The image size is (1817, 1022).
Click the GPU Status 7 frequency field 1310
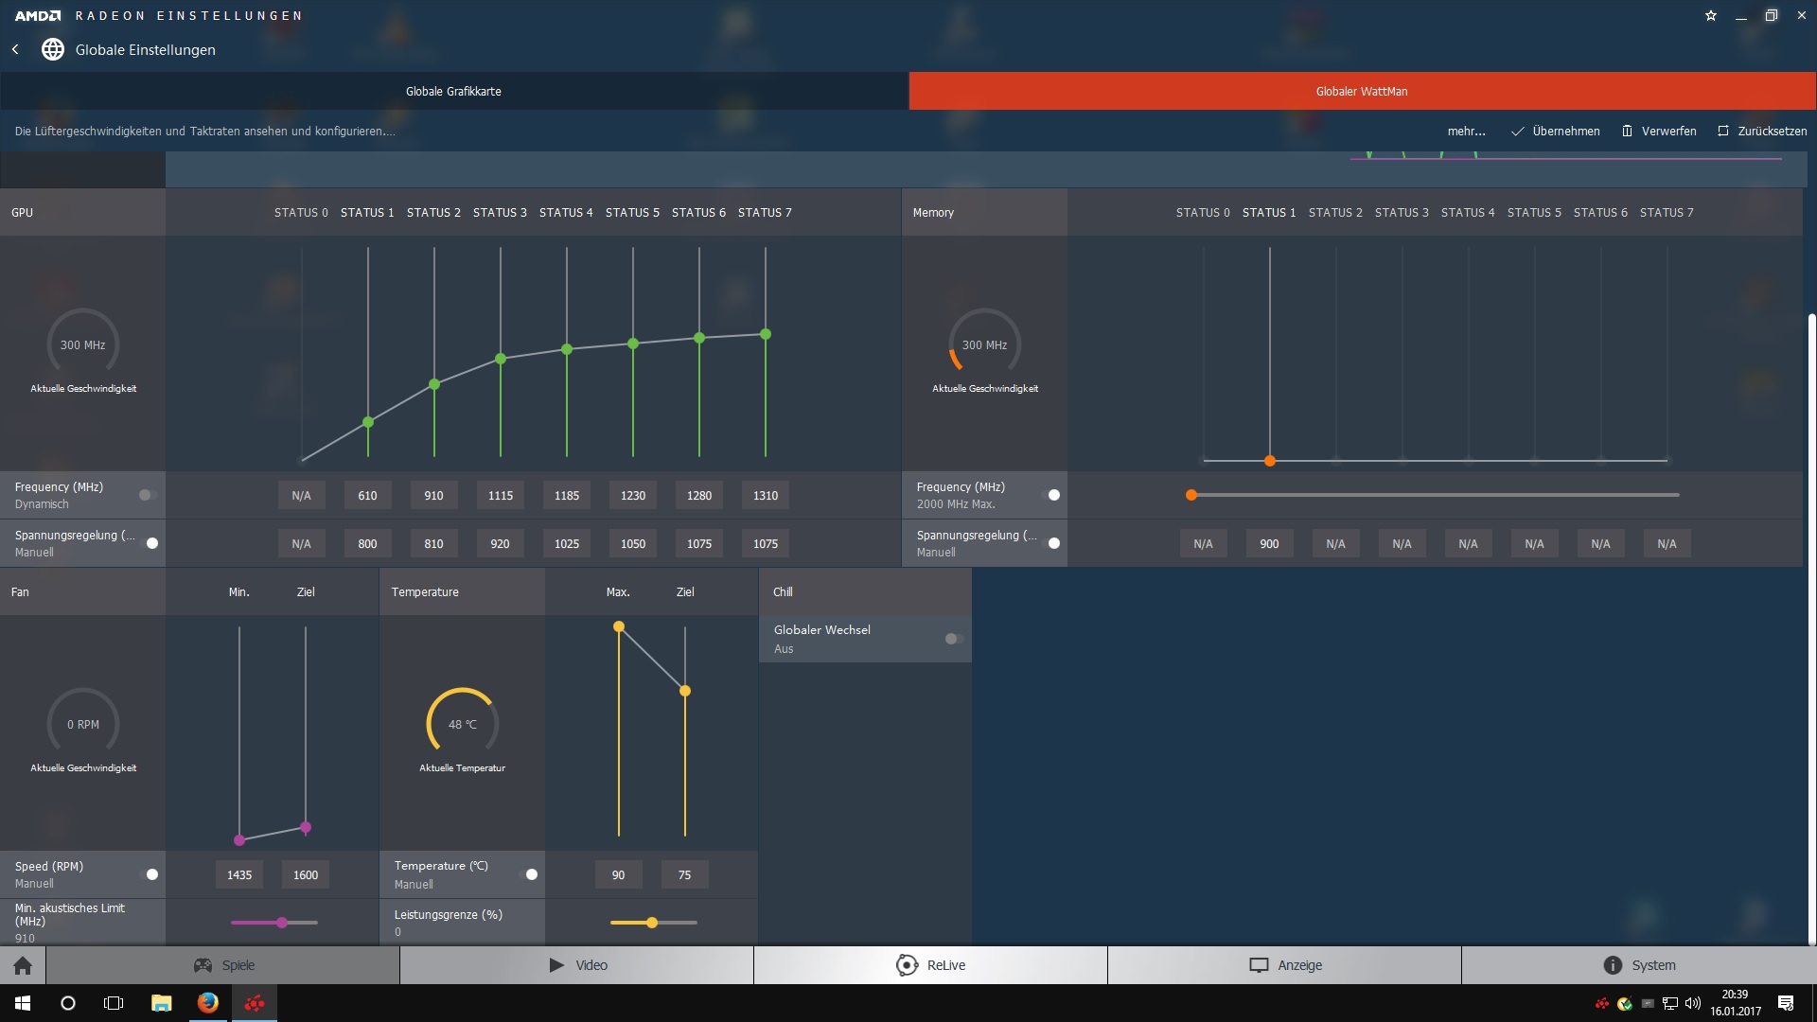tap(765, 496)
